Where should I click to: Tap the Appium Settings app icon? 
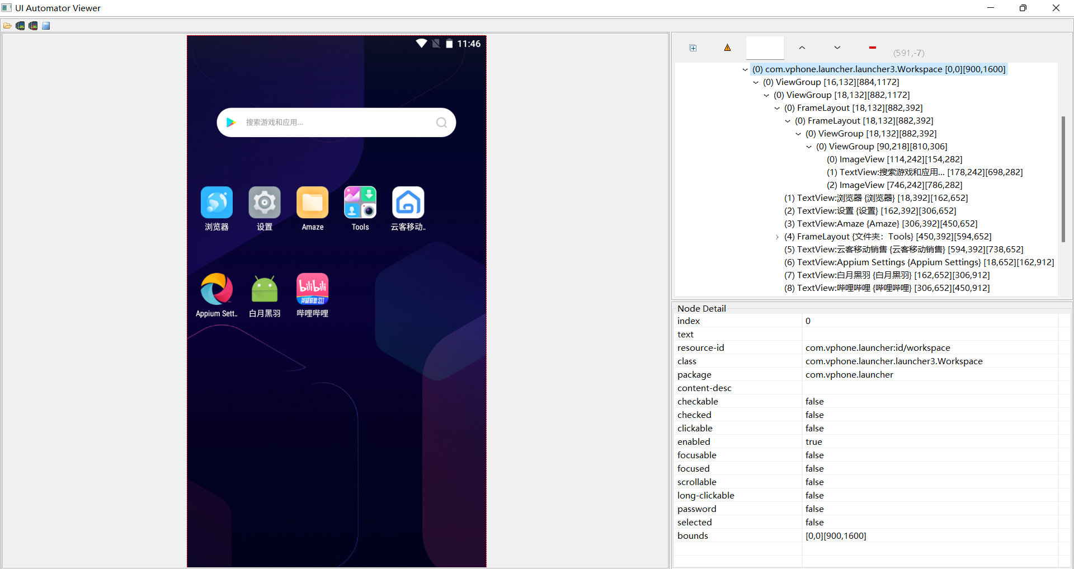click(216, 289)
